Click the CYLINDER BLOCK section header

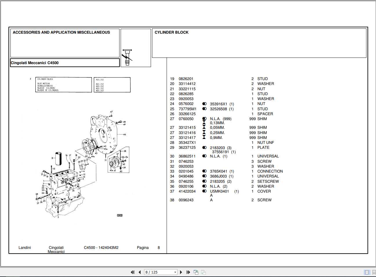[172, 32]
